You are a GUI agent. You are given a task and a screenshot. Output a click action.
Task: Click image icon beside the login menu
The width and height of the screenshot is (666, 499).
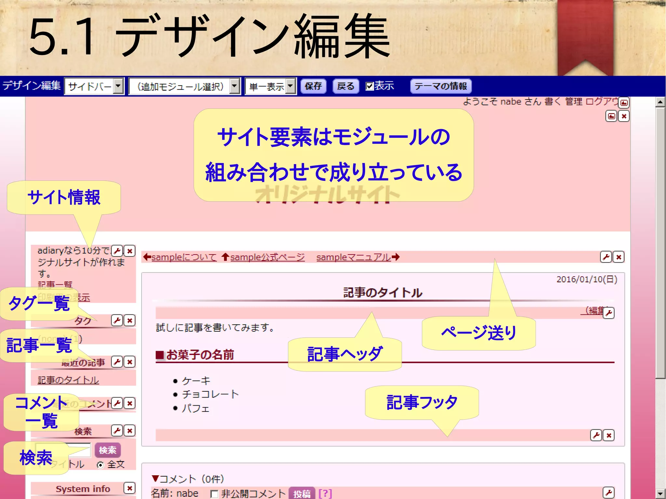624,103
